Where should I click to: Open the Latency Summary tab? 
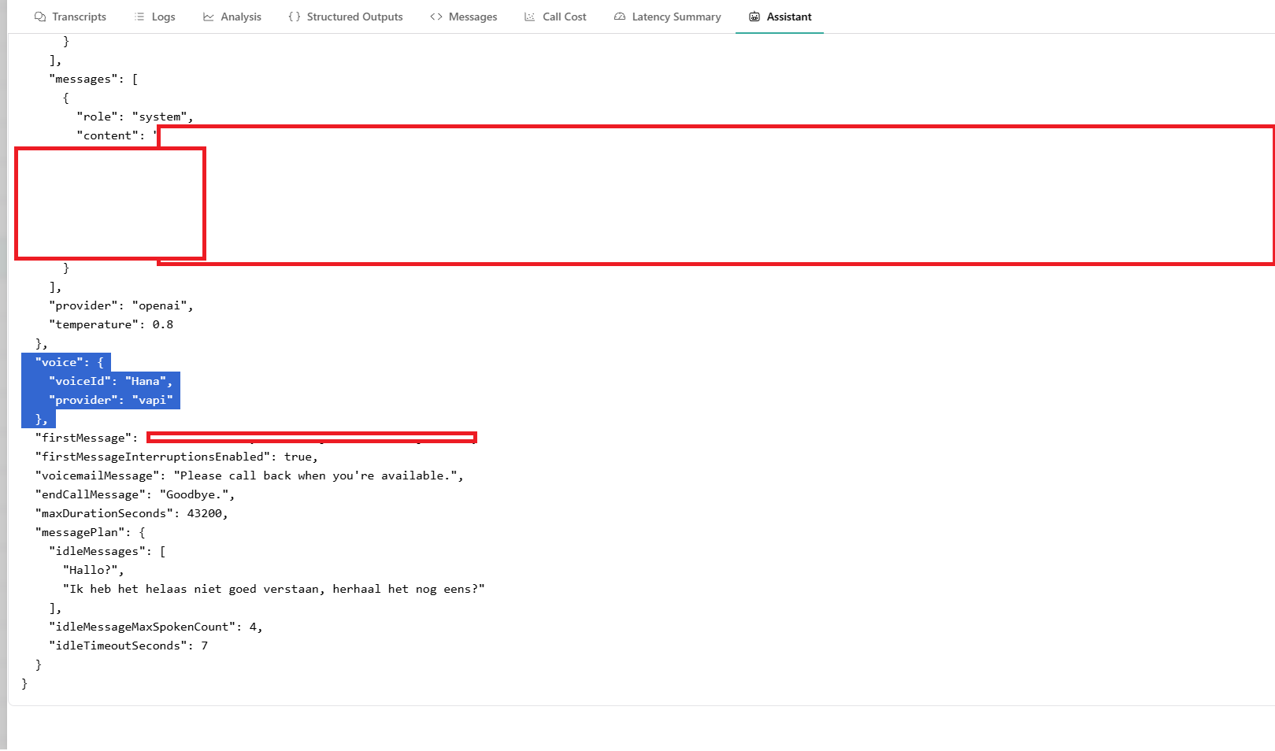tap(667, 17)
